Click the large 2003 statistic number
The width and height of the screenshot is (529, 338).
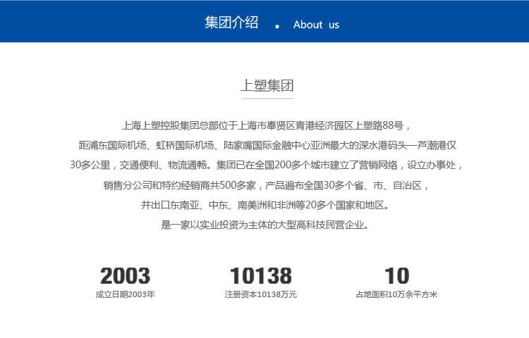(x=125, y=276)
